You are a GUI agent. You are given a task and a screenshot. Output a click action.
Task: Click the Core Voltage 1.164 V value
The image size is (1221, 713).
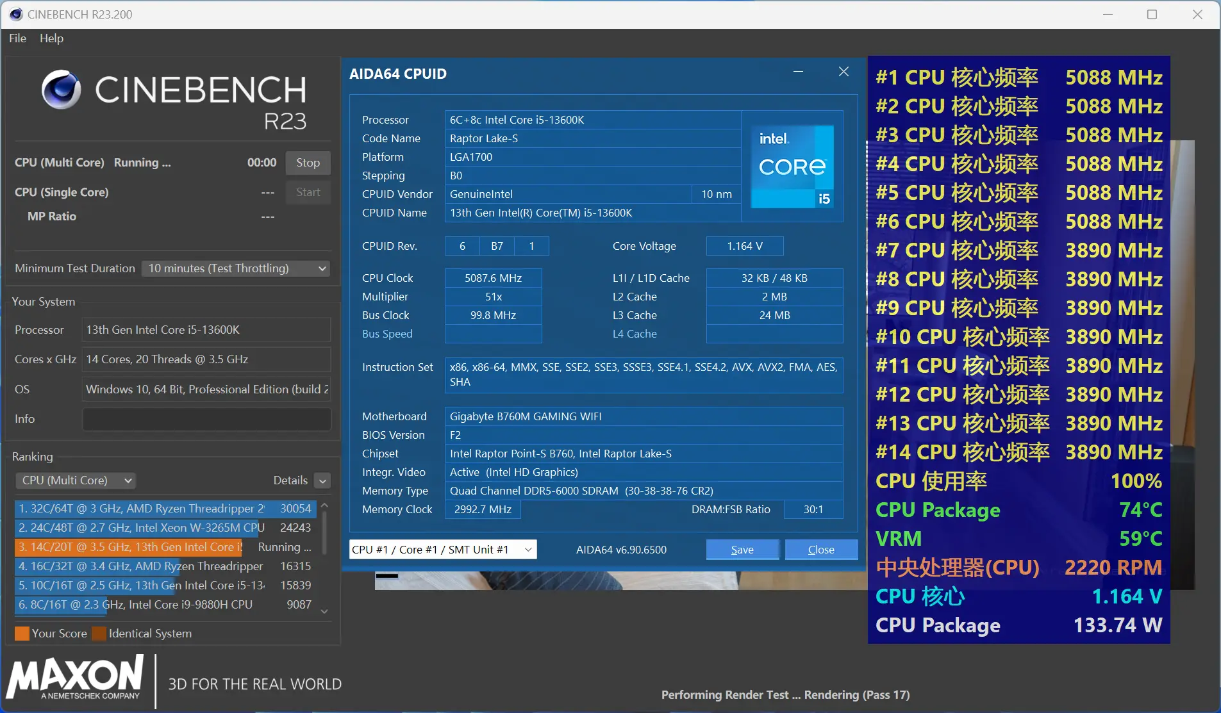pyautogui.click(x=744, y=246)
